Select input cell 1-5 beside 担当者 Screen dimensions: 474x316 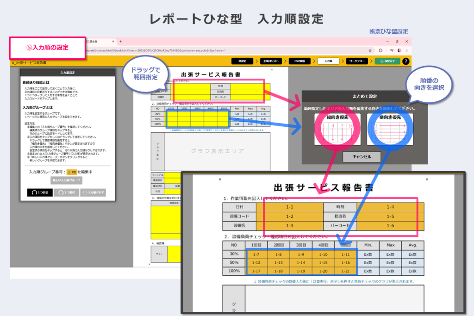(x=390, y=217)
